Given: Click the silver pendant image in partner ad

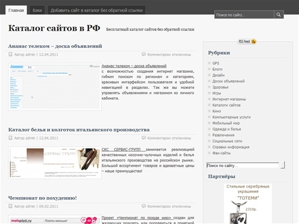Looking at the screenshot, I should point(239,212).
